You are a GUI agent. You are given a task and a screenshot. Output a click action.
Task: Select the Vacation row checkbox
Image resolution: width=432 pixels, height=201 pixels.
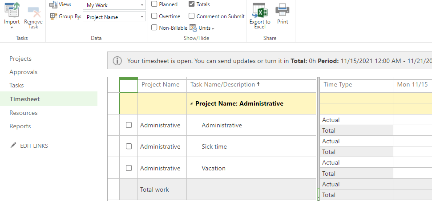click(129, 168)
